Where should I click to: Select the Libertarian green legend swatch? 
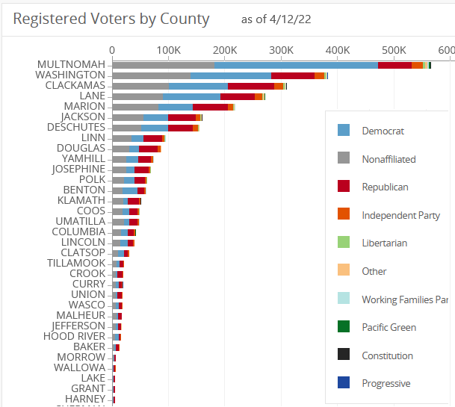click(344, 242)
